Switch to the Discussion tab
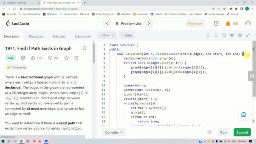This screenshot has width=256, height=144. click(36, 36)
